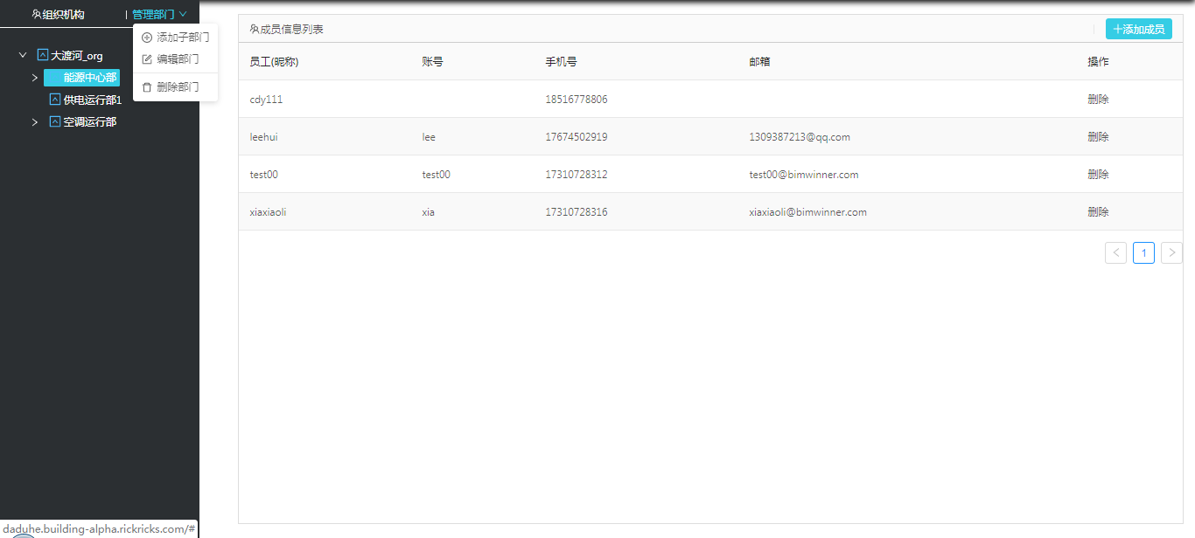Click the 邮箱 column header
1195x538 pixels.
759,62
